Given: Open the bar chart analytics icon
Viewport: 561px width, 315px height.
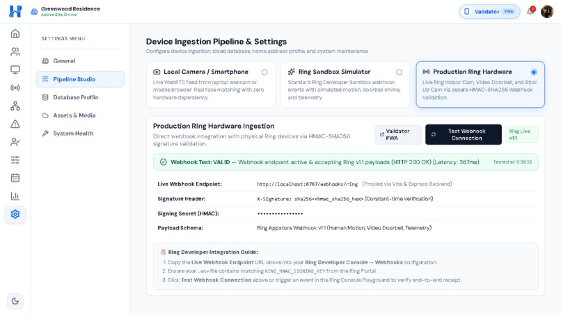Looking at the screenshot, I should pos(15,196).
